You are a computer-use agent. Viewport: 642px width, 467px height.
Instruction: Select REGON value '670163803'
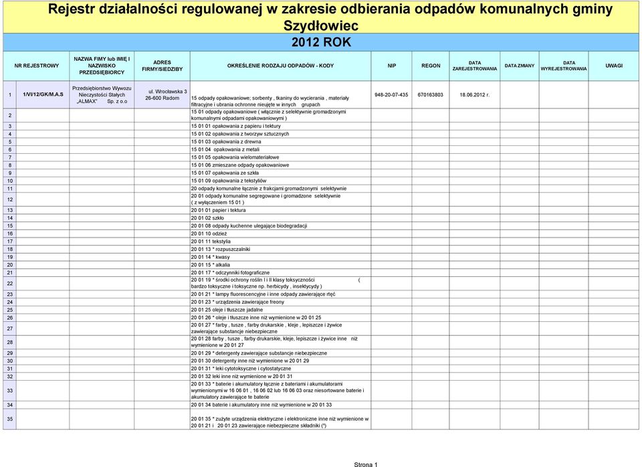click(431, 94)
